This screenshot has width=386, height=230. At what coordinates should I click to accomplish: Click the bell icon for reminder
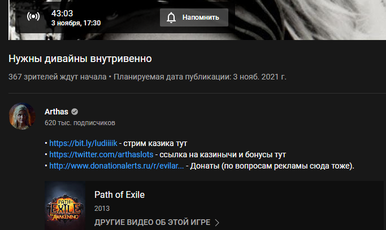click(171, 17)
